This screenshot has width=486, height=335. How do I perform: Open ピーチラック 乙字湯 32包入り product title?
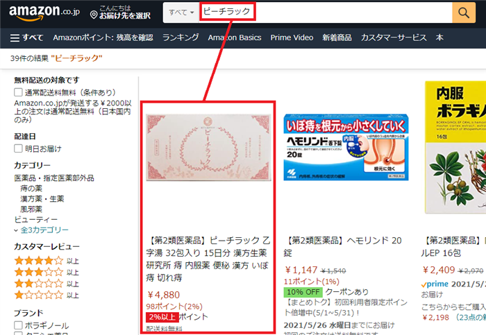[208, 259]
